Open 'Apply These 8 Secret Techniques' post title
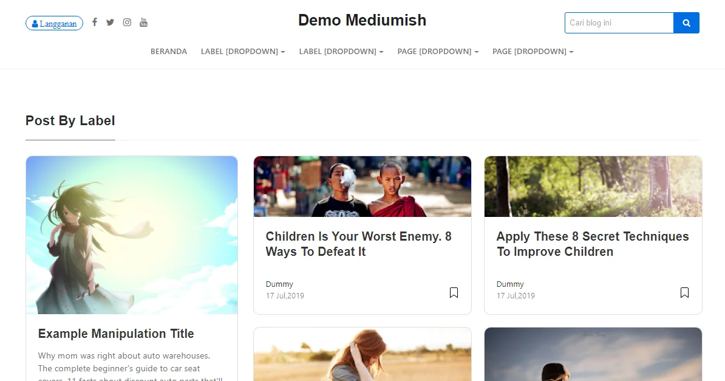725x381 pixels. click(x=593, y=244)
